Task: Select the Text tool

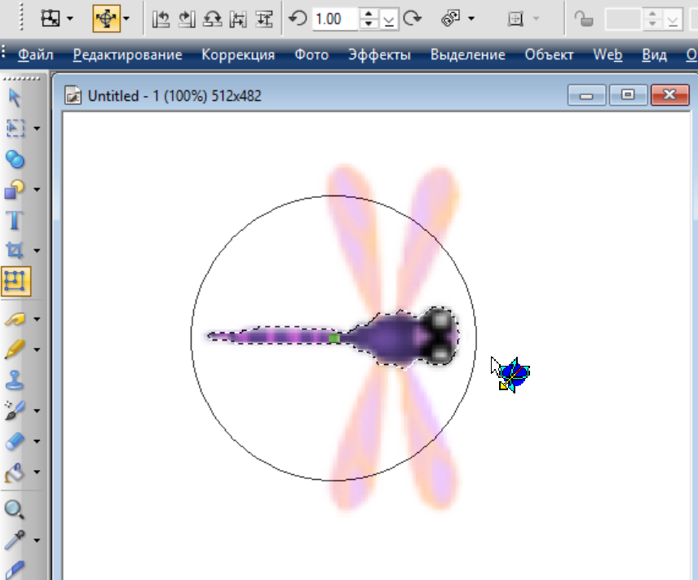Action: (x=14, y=220)
